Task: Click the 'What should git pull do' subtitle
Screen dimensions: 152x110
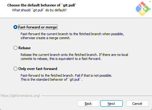Action: (x=39, y=10)
